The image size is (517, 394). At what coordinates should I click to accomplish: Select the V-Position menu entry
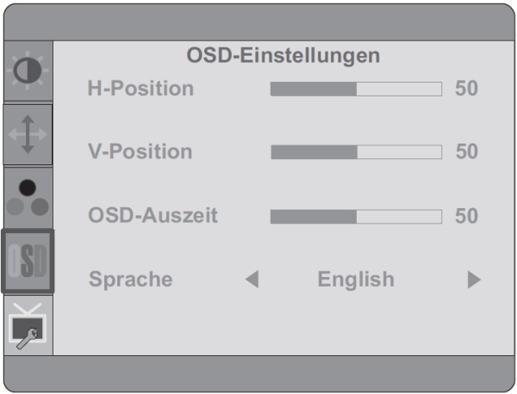click(140, 151)
